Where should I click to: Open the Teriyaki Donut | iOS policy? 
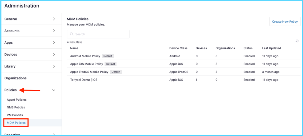tap(84, 80)
